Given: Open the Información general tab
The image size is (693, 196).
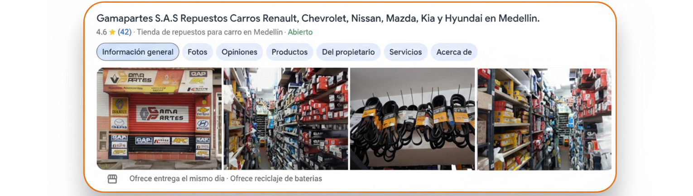Looking at the screenshot, I should (x=138, y=52).
